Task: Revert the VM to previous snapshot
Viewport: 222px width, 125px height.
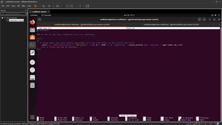Action: [x=53, y=6]
